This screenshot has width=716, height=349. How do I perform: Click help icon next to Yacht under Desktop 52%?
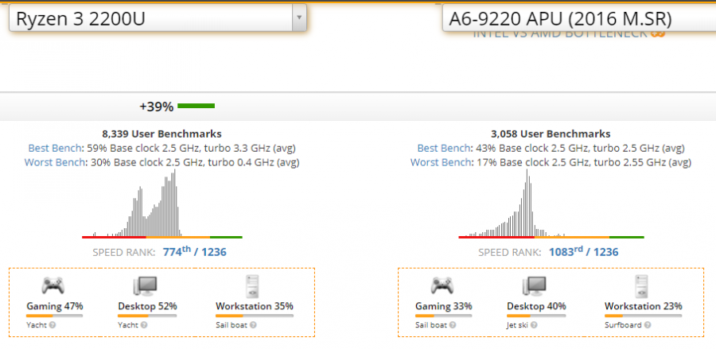[144, 325]
